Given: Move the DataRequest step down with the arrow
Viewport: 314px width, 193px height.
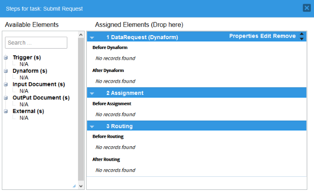Looking at the screenshot, I should [301, 39].
